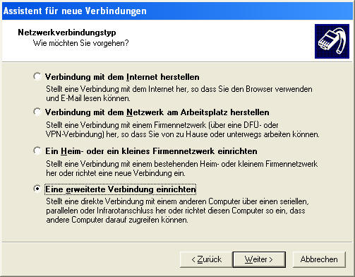The image size is (355, 277).
Task: Click the 'Netzwerkverbindungstyp' heading
Action: [x=67, y=33]
